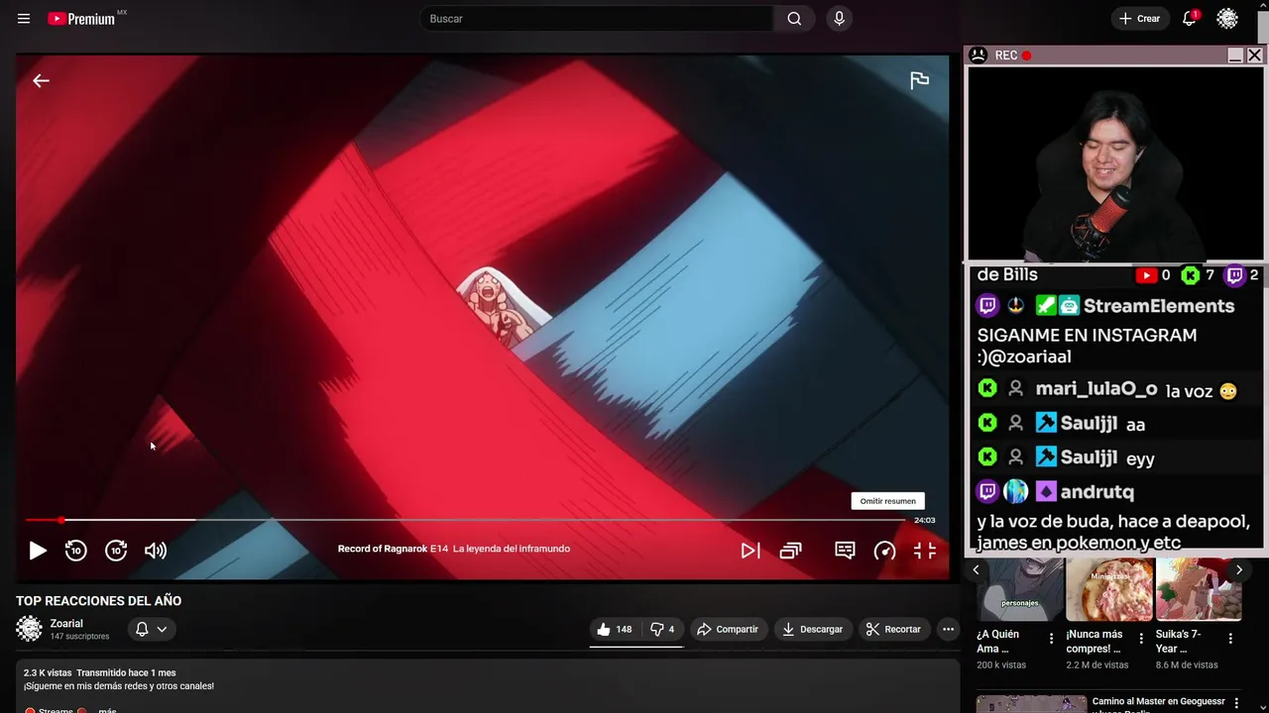
Task: Click the 147 suscriptores text
Action: tap(80, 637)
